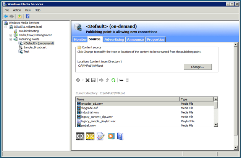
Task: Click the Sample_Broadcast publishing point icon
Action: pos(21,48)
